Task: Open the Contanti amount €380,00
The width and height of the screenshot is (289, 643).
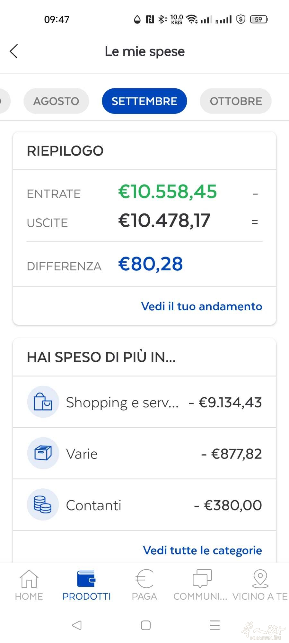Action: (228, 505)
